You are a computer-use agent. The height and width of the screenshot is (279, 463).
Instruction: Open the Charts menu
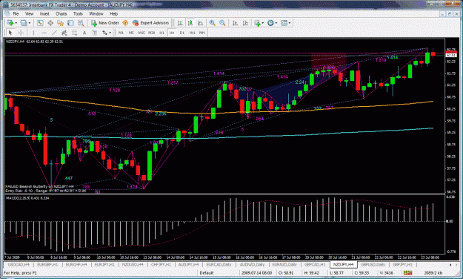(61, 13)
